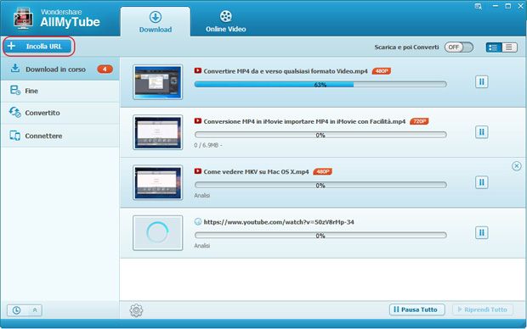527x329 pixels.
Task: Click the 0 / 6.9MB size text
Action: click(207, 145)
